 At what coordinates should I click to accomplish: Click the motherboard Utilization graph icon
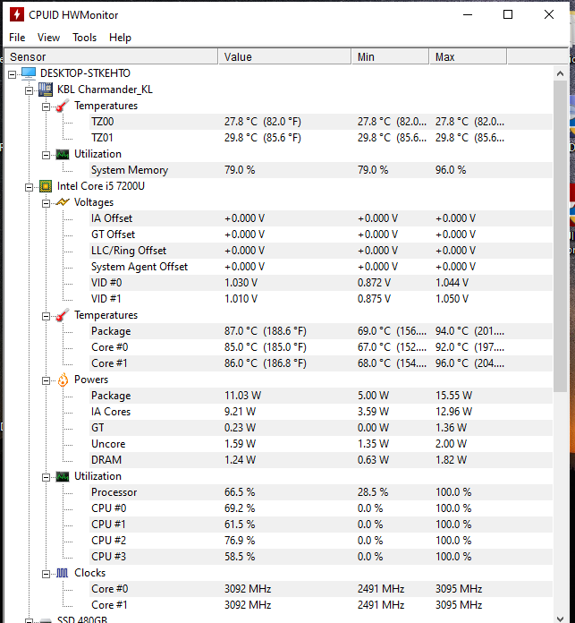[63, 154]
